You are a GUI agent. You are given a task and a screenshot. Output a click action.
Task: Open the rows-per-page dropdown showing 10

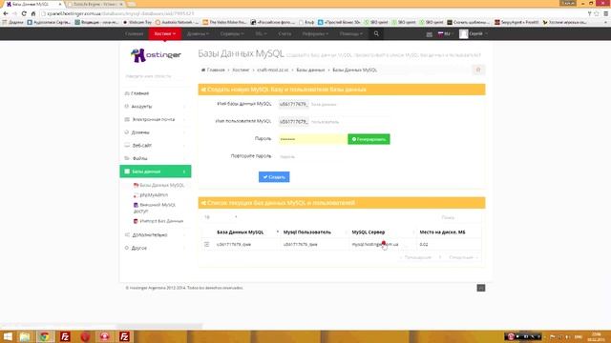click(221, 217)
